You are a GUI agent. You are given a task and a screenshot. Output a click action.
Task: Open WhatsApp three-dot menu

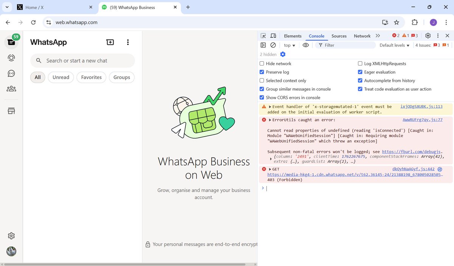(128, 42)
